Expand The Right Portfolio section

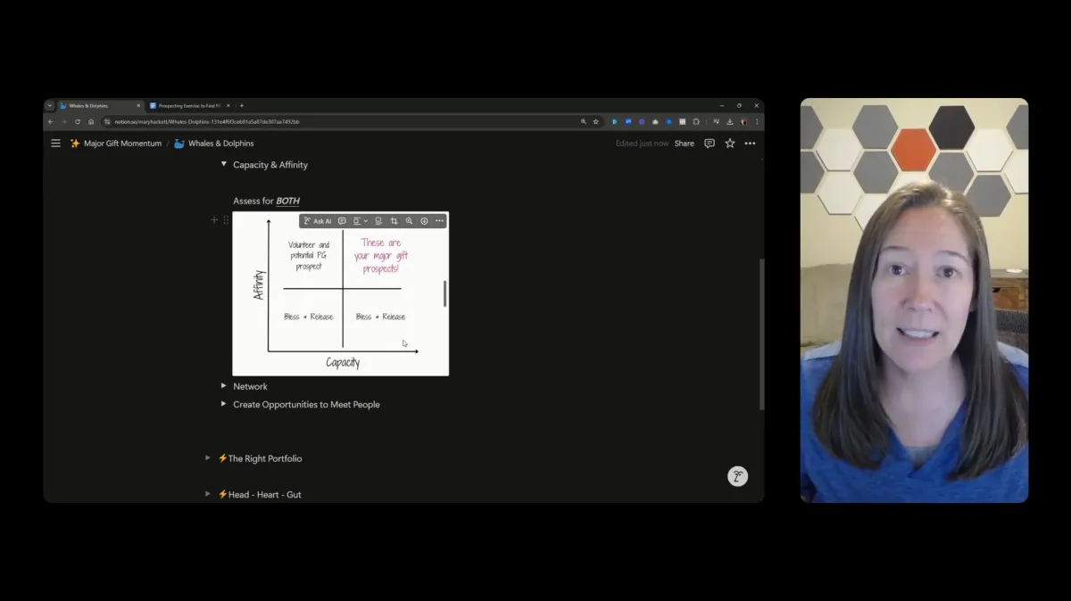point(208,457)
